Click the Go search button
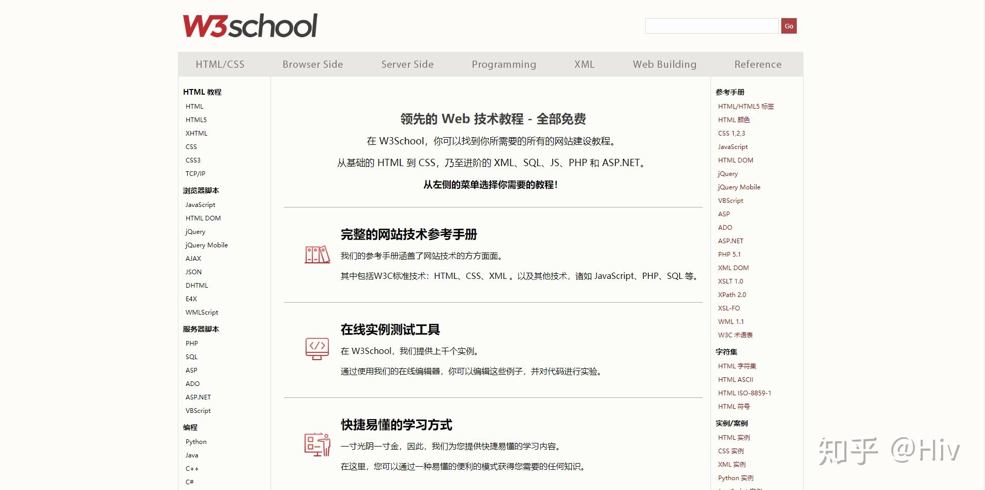The width and height of the screenshot is (985, 490). point(789,26)
